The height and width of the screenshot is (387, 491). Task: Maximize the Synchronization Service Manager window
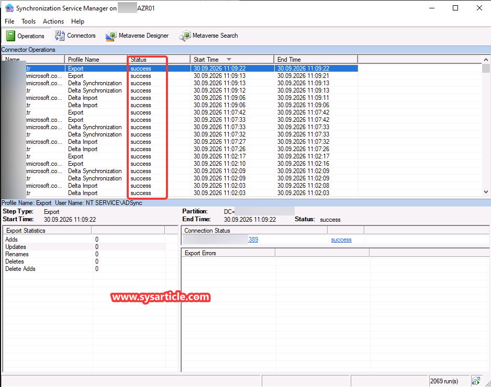click(455, 8)
